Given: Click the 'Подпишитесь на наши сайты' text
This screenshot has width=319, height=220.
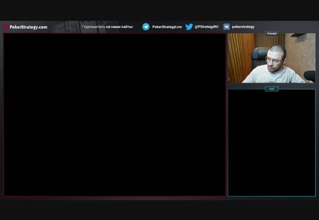Looking at the screenshot, I should coord(107,26).
